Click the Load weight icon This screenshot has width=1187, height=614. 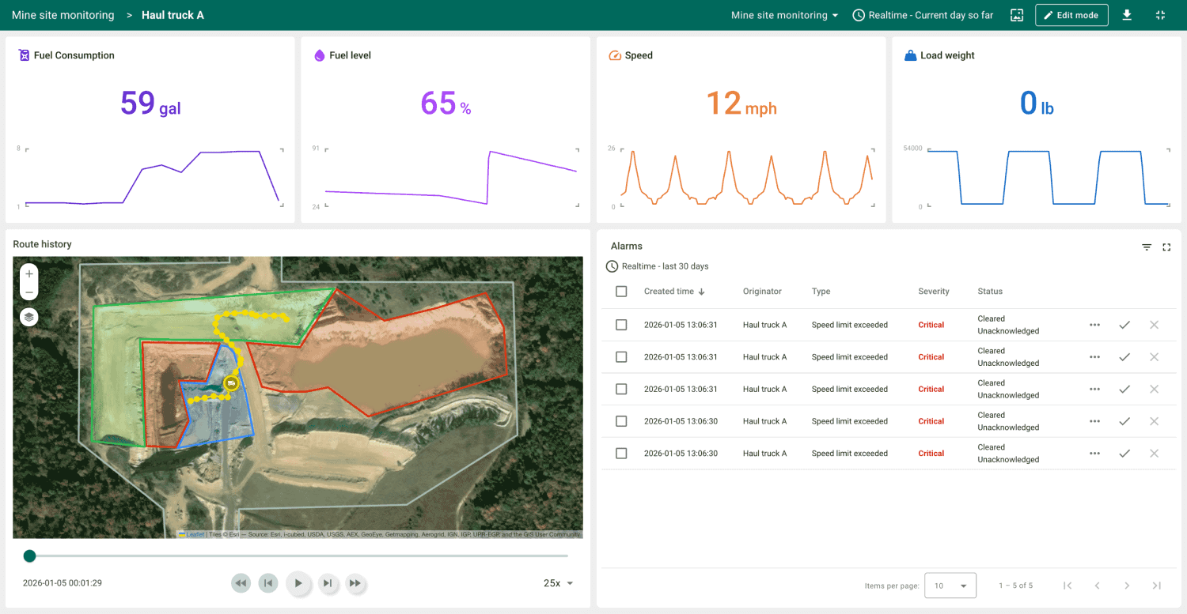coord(910,55)
